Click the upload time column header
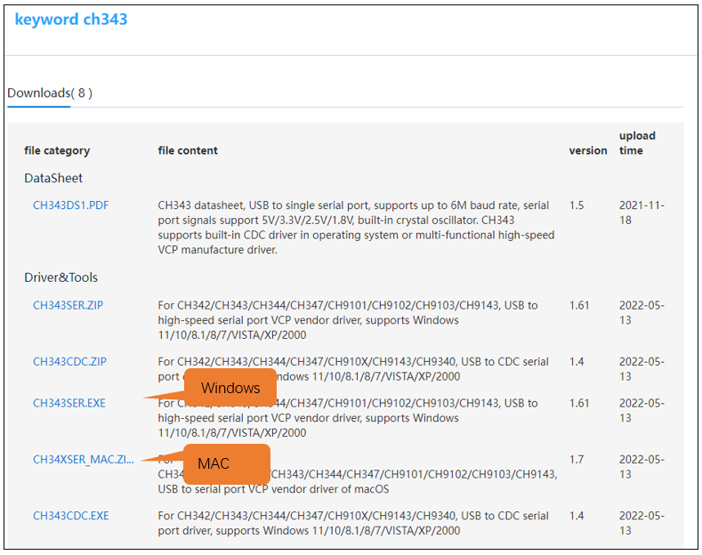This screenshot has width=702, height=555. [x=637, y=143]
